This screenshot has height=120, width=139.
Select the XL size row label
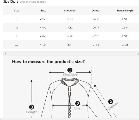coord(16,44)
